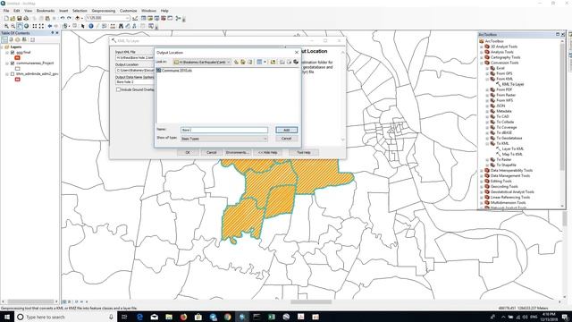
Task: Expand the 3D Analyst Tools toolbox
Action: pos(482,47)
